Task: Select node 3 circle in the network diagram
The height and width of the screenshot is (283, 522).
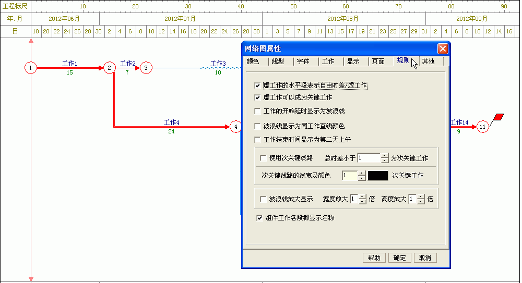Action: click(x=146, y=68)
